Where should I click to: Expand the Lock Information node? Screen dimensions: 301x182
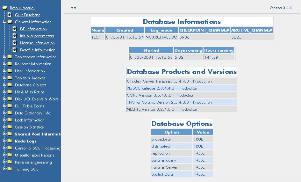4,120
